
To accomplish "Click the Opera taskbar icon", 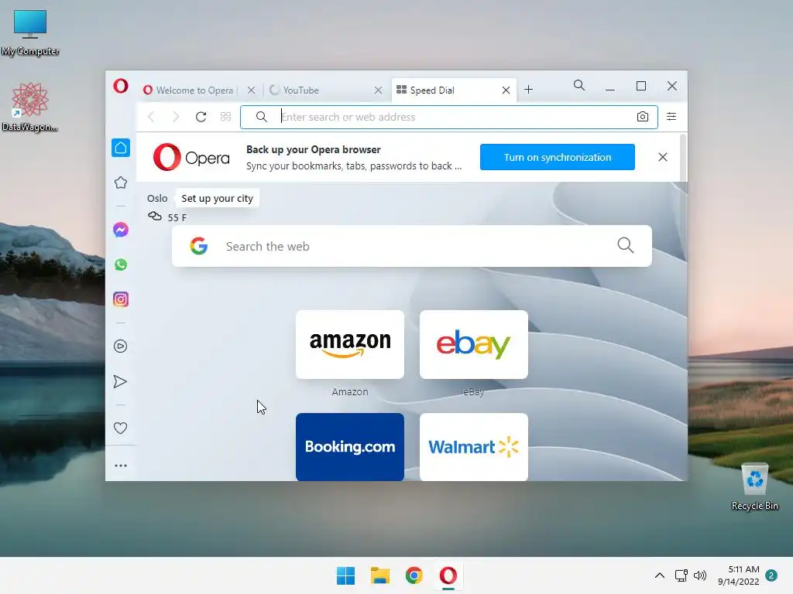I will click(448, 575).
